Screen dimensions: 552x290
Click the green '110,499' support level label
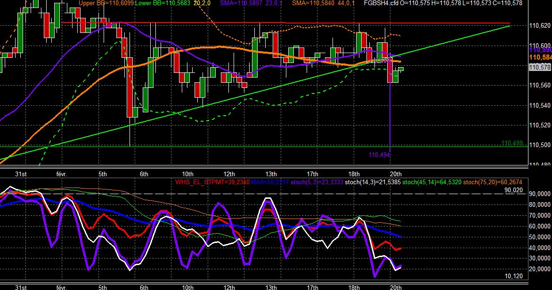(512, 143)
